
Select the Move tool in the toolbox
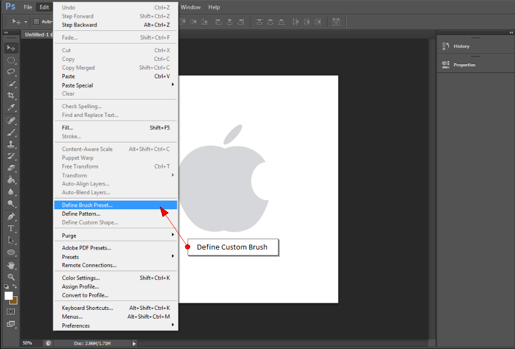pyautogui.click(x=11, y=48)
